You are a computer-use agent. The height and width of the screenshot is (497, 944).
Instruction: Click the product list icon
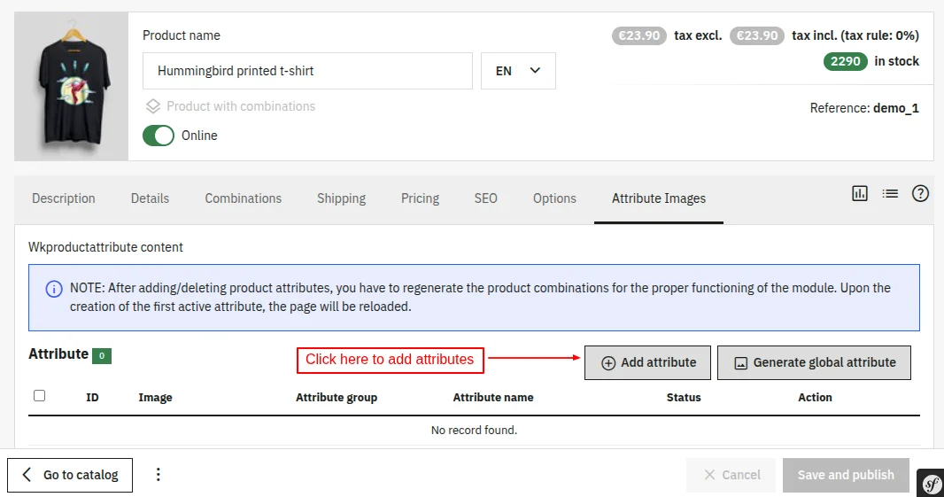(x=890, y=193)
